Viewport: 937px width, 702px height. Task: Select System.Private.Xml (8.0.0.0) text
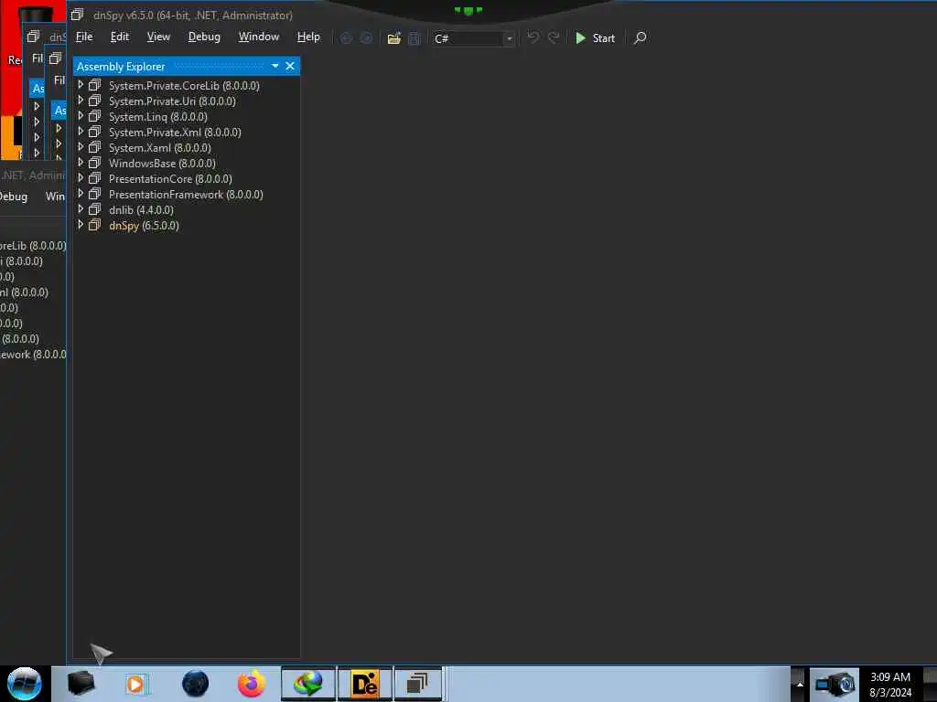pyautogui.click(x=175, y=132)
